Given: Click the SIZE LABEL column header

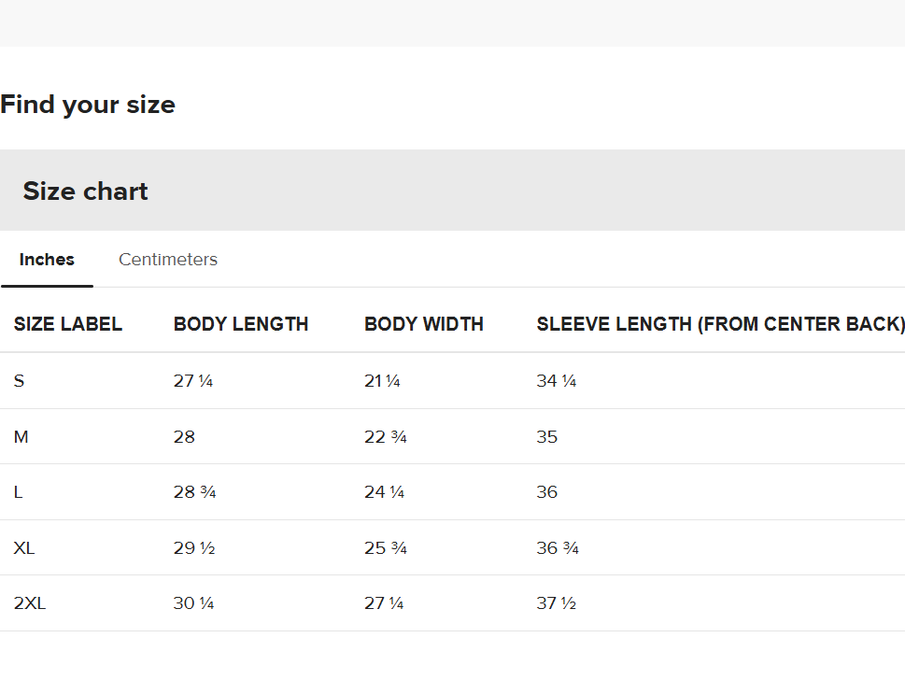Looking at the screenshot, I should click(68, 324).
